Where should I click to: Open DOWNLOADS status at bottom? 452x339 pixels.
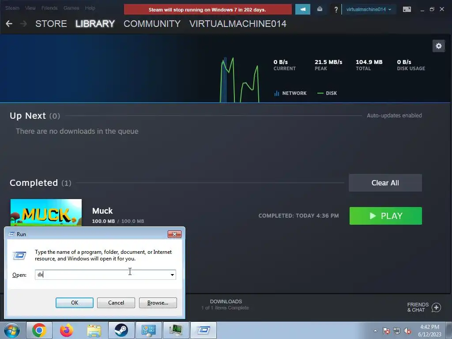[226, 305]
